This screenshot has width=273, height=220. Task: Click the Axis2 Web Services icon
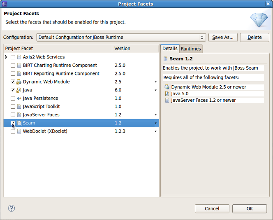point(19,57)
